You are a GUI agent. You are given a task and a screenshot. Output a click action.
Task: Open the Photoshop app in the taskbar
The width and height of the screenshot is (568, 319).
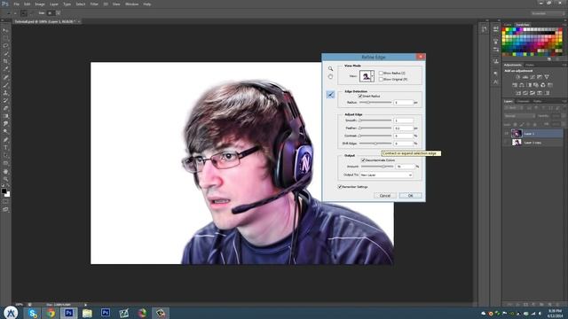coord(69,313)
